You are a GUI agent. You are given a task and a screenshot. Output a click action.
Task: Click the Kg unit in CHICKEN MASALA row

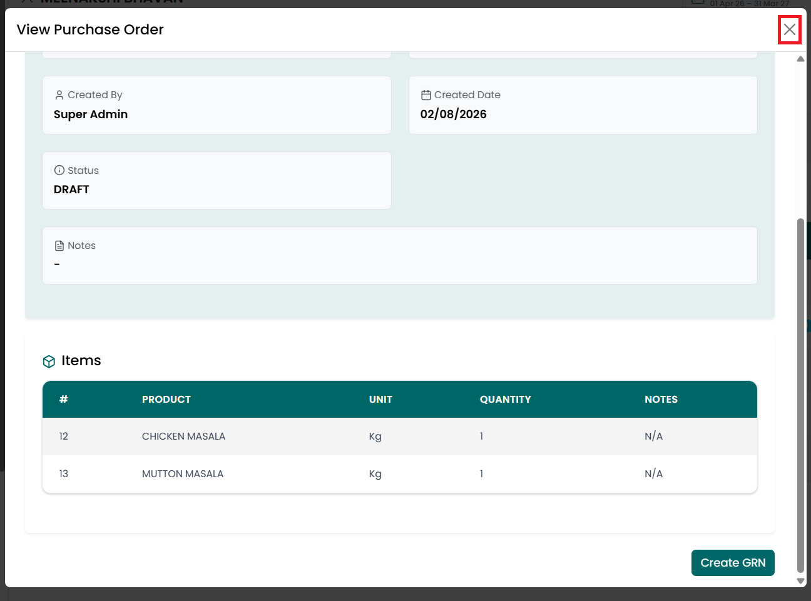pos(375,437)
